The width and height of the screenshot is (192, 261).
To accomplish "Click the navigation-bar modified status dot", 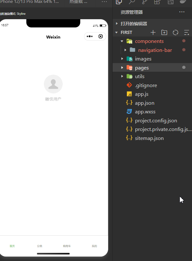I will (x=184, y=50).
